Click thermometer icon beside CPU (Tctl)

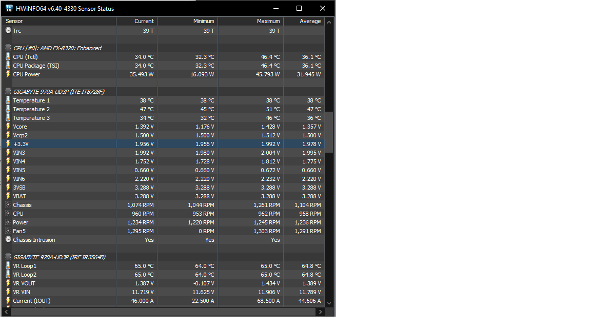pyautogui.click(x=8, y=57)
